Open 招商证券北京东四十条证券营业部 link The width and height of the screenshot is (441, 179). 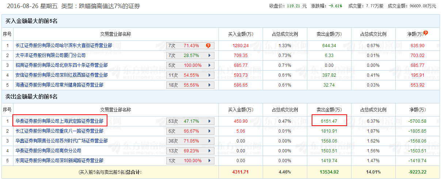pyautogui.click(x=61, y=65)
